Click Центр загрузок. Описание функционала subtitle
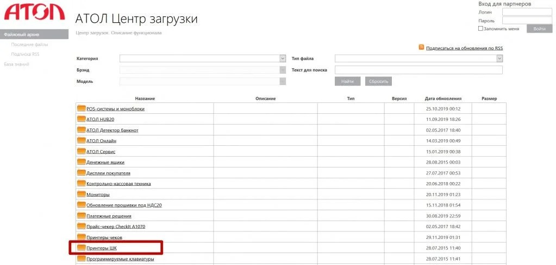 coord(119,33)
